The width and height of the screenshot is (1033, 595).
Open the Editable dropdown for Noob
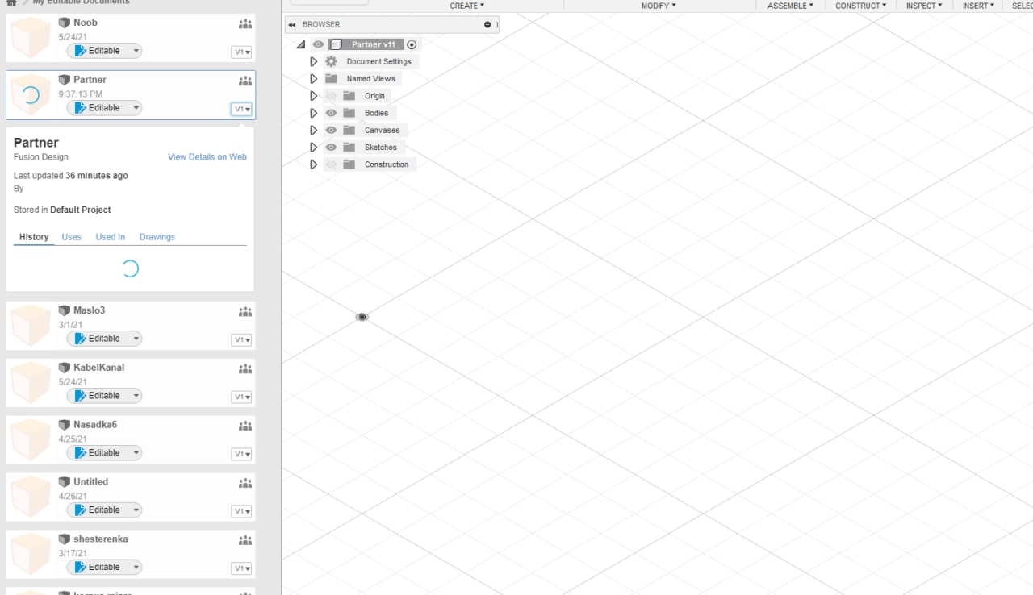point(104,51)
